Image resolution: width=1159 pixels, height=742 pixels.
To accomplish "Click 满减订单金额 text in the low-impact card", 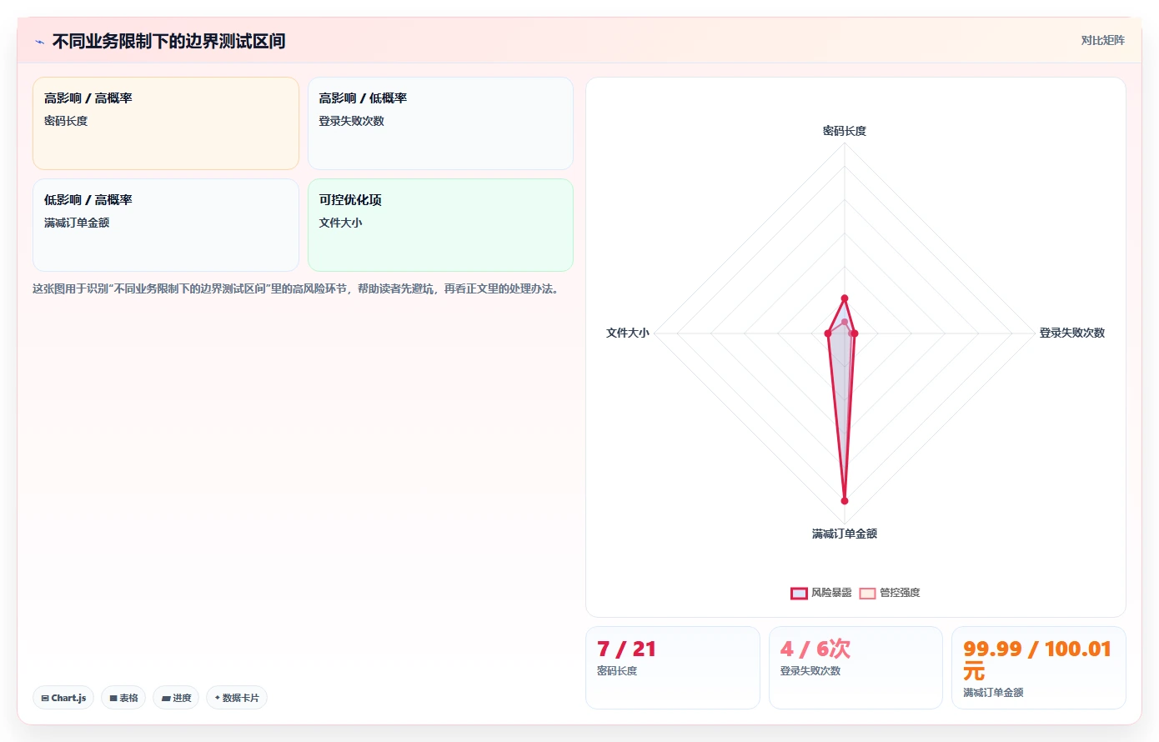I will (x=77, y=223).
